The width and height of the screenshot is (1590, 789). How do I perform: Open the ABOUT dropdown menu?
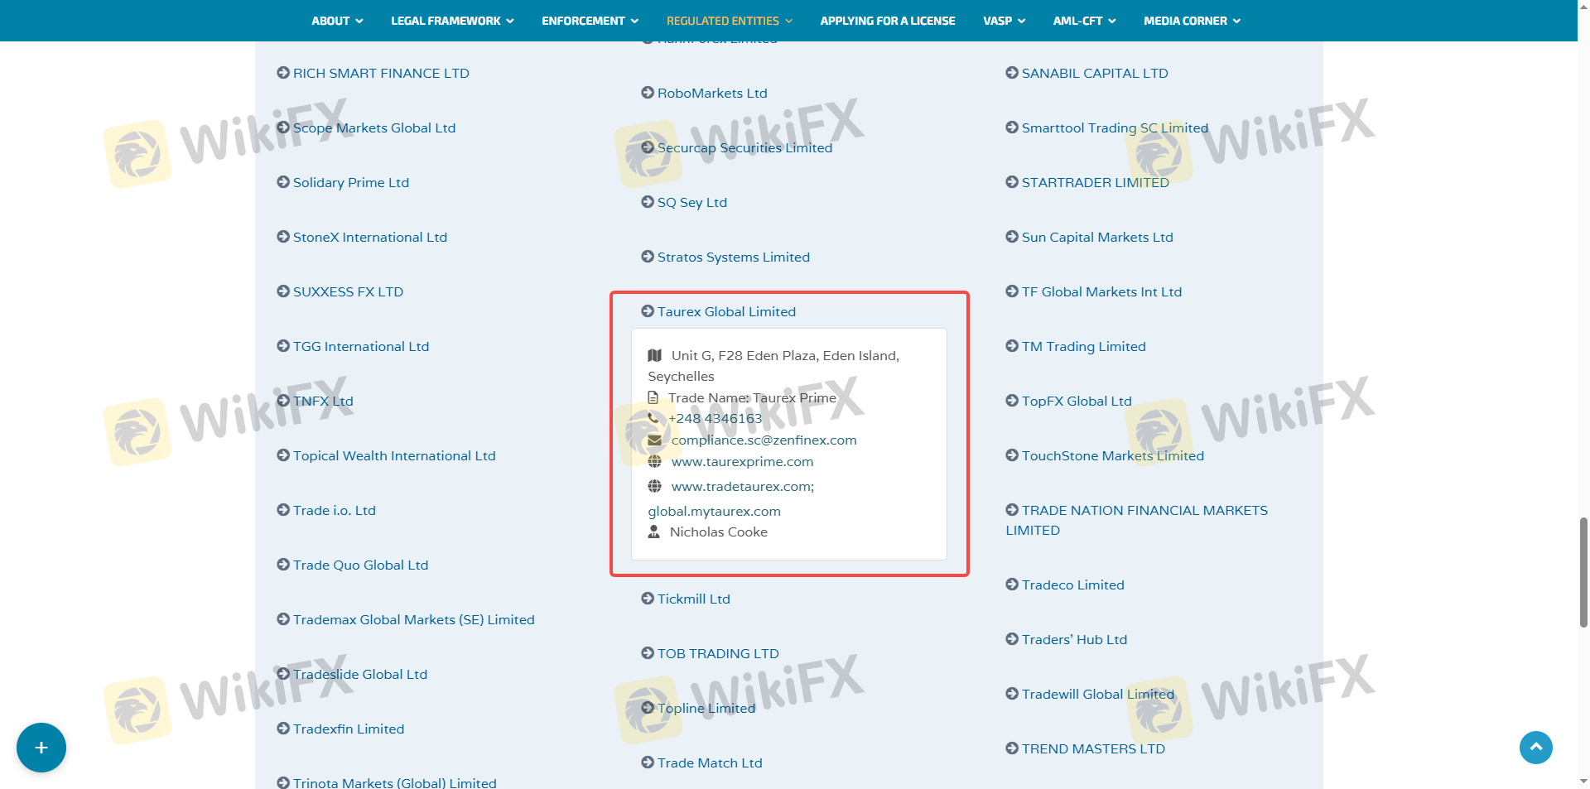pos(336,21)
